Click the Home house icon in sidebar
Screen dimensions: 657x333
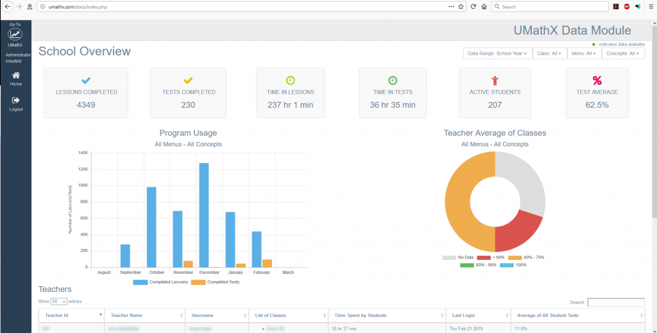(16, 76)
